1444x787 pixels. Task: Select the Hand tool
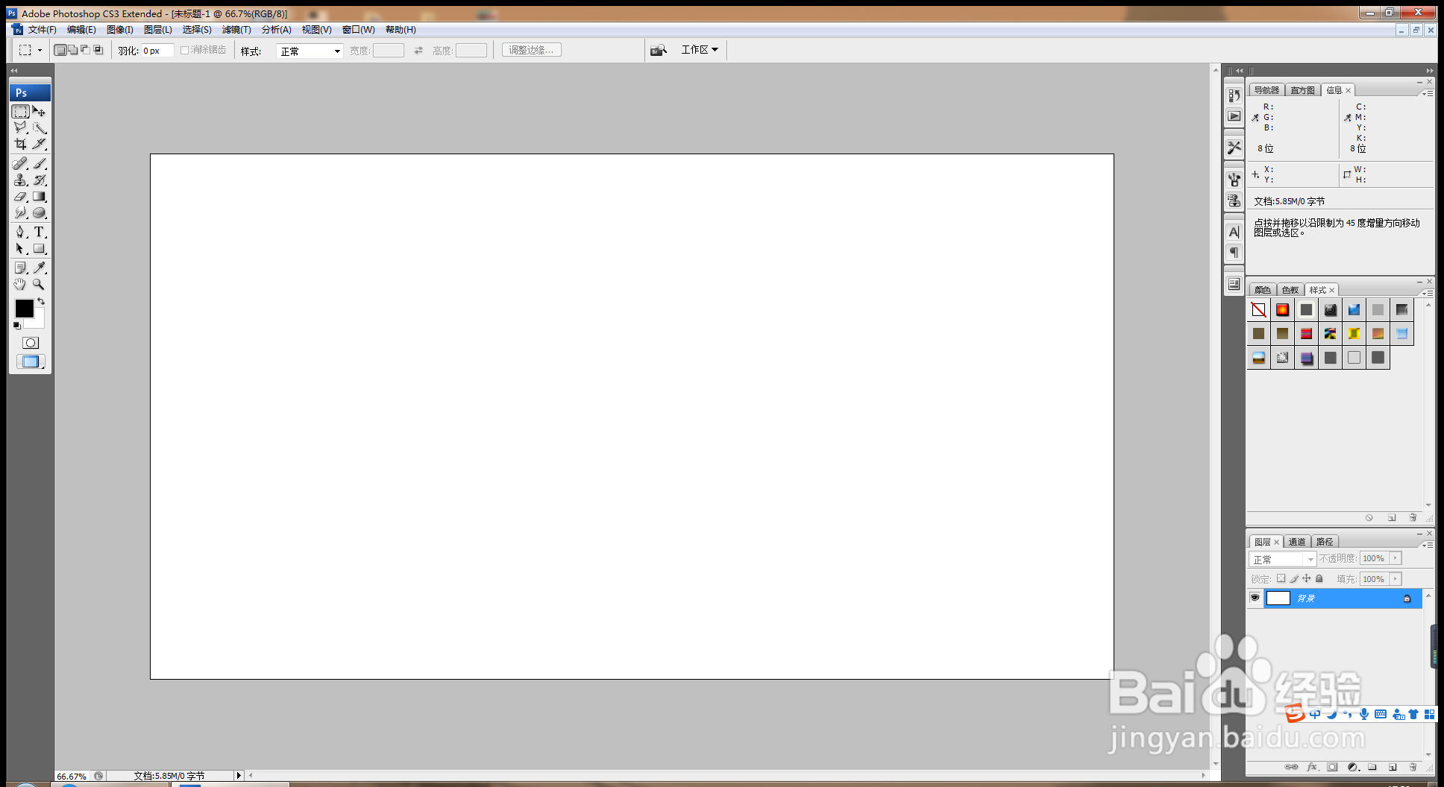pos(20,284)
